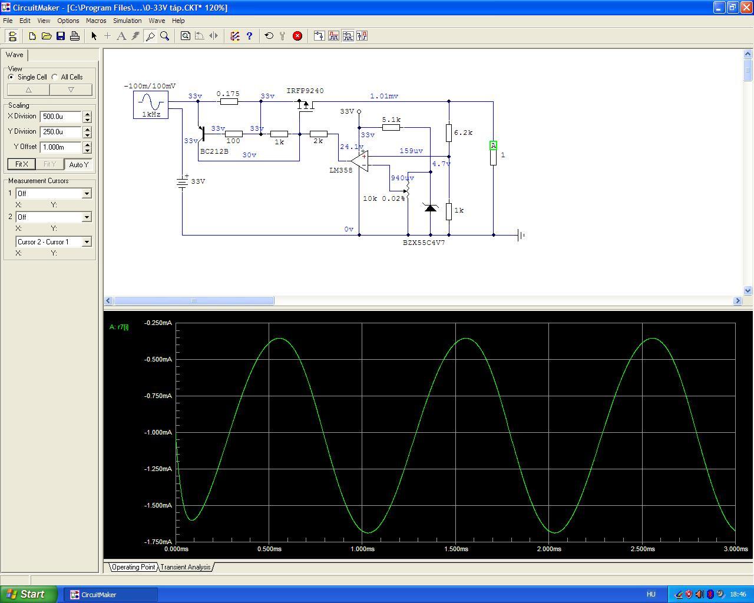The height and width of the screenshot is (603, 754).
Task: Select the All Cells radio button
Action: click(x=55, y=77)
